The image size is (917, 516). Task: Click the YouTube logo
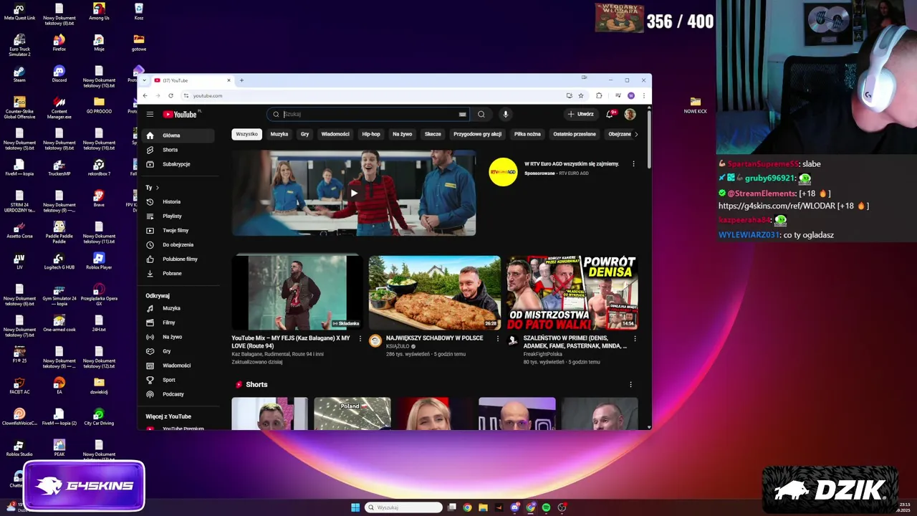[x=180, y=114]
